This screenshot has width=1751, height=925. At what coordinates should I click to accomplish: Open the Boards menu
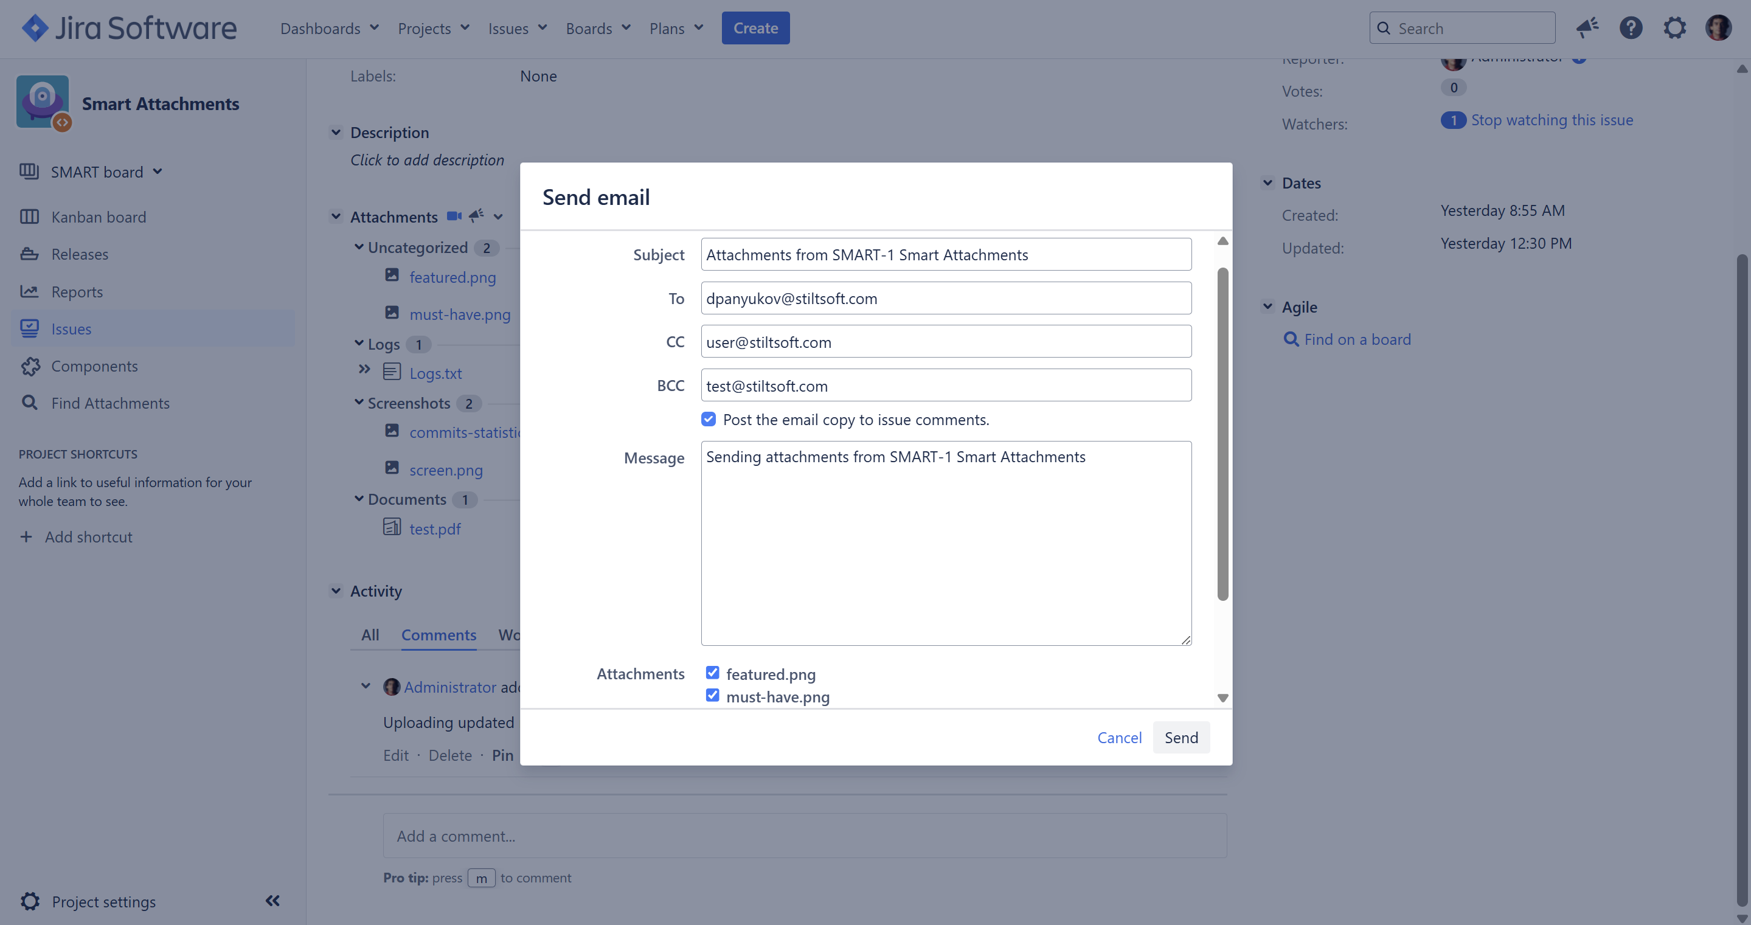coord(597,28)
